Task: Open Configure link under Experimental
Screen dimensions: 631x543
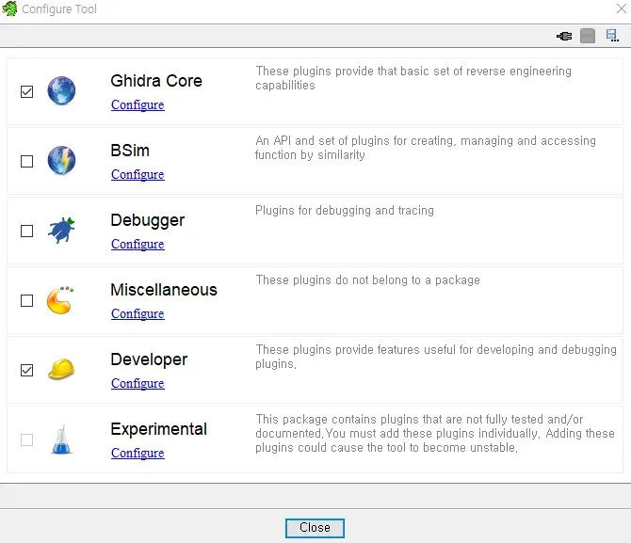Action: pos(138,453)
